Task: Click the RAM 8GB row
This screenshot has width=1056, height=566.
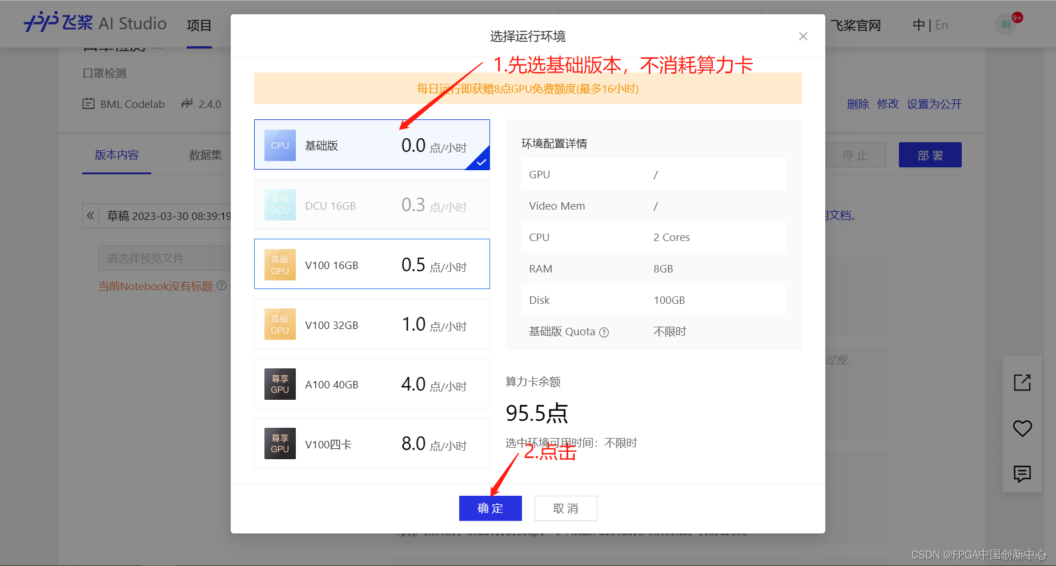Action: [x=653, y=268]
